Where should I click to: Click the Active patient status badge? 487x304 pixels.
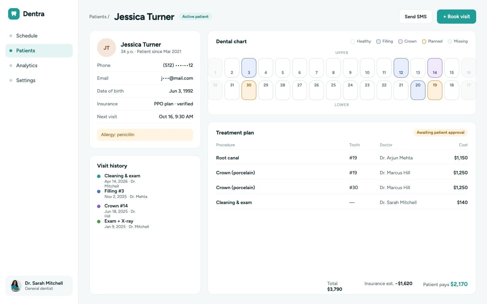[195, 17]
